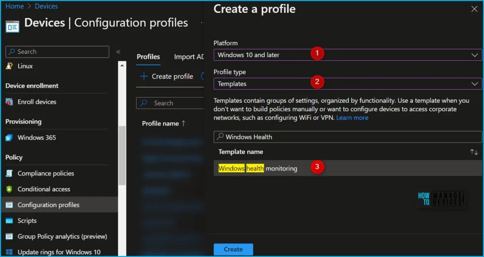Click the Profile name column header

coord(161,124)
